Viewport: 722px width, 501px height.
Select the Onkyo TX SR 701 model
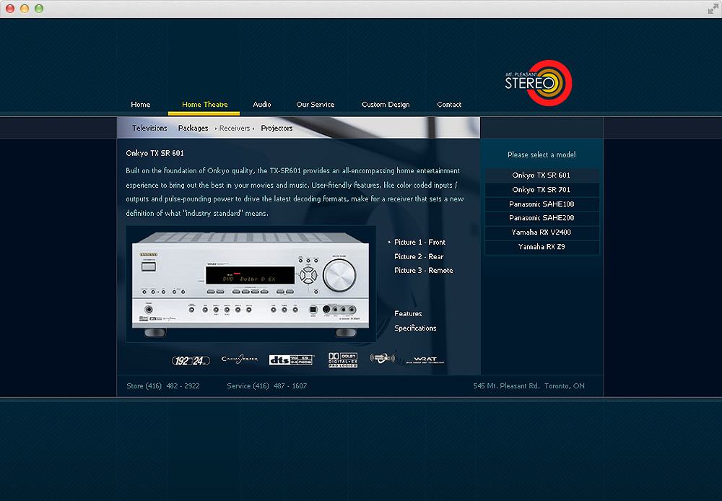click(x=542, y=190)
